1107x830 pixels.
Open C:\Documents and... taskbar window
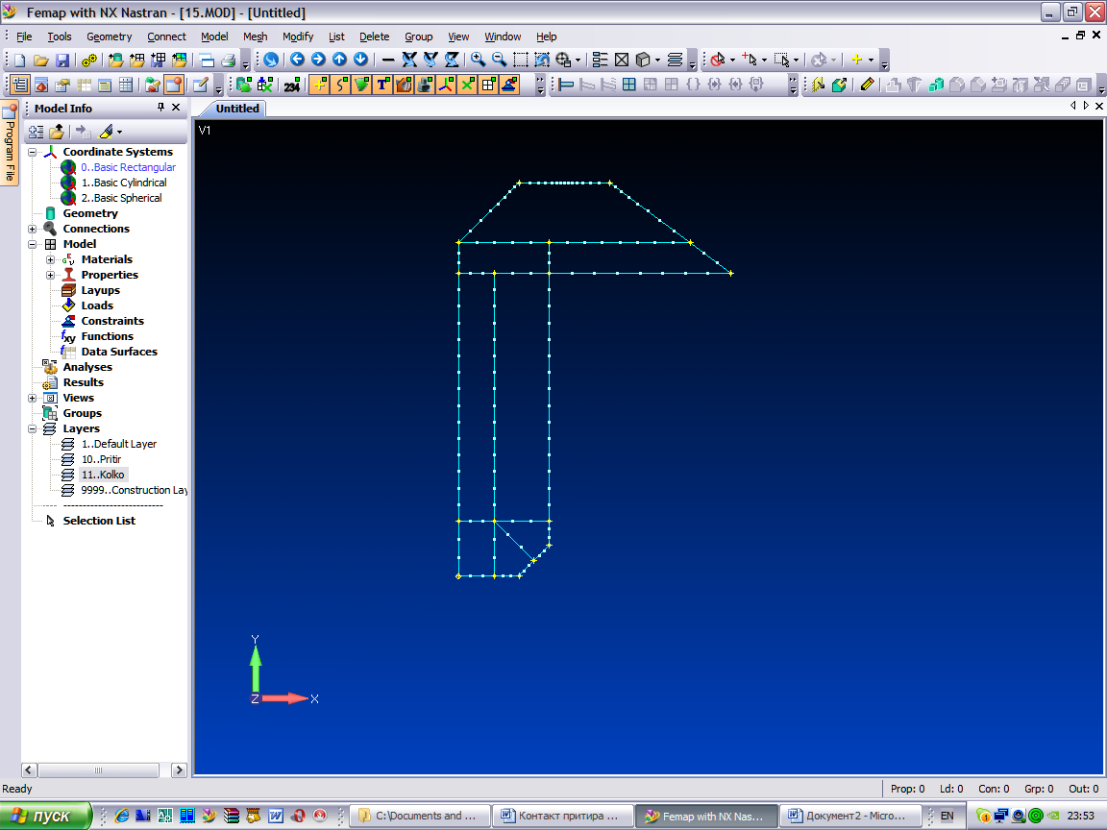(419, 816)
